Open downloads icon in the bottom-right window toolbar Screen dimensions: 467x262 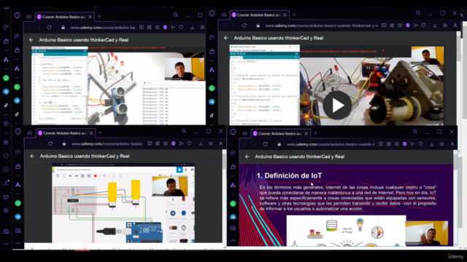click(431, 144)
